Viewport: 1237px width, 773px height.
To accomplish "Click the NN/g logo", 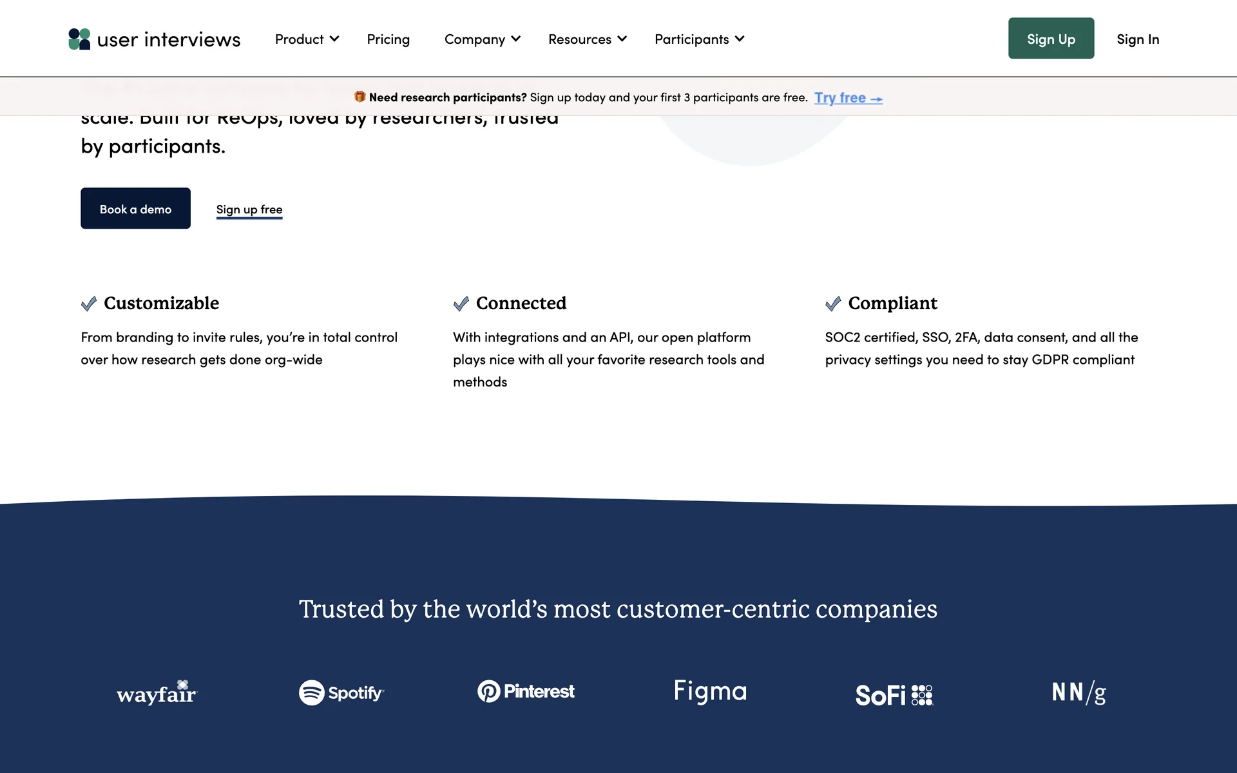I will click(1079, 692).
